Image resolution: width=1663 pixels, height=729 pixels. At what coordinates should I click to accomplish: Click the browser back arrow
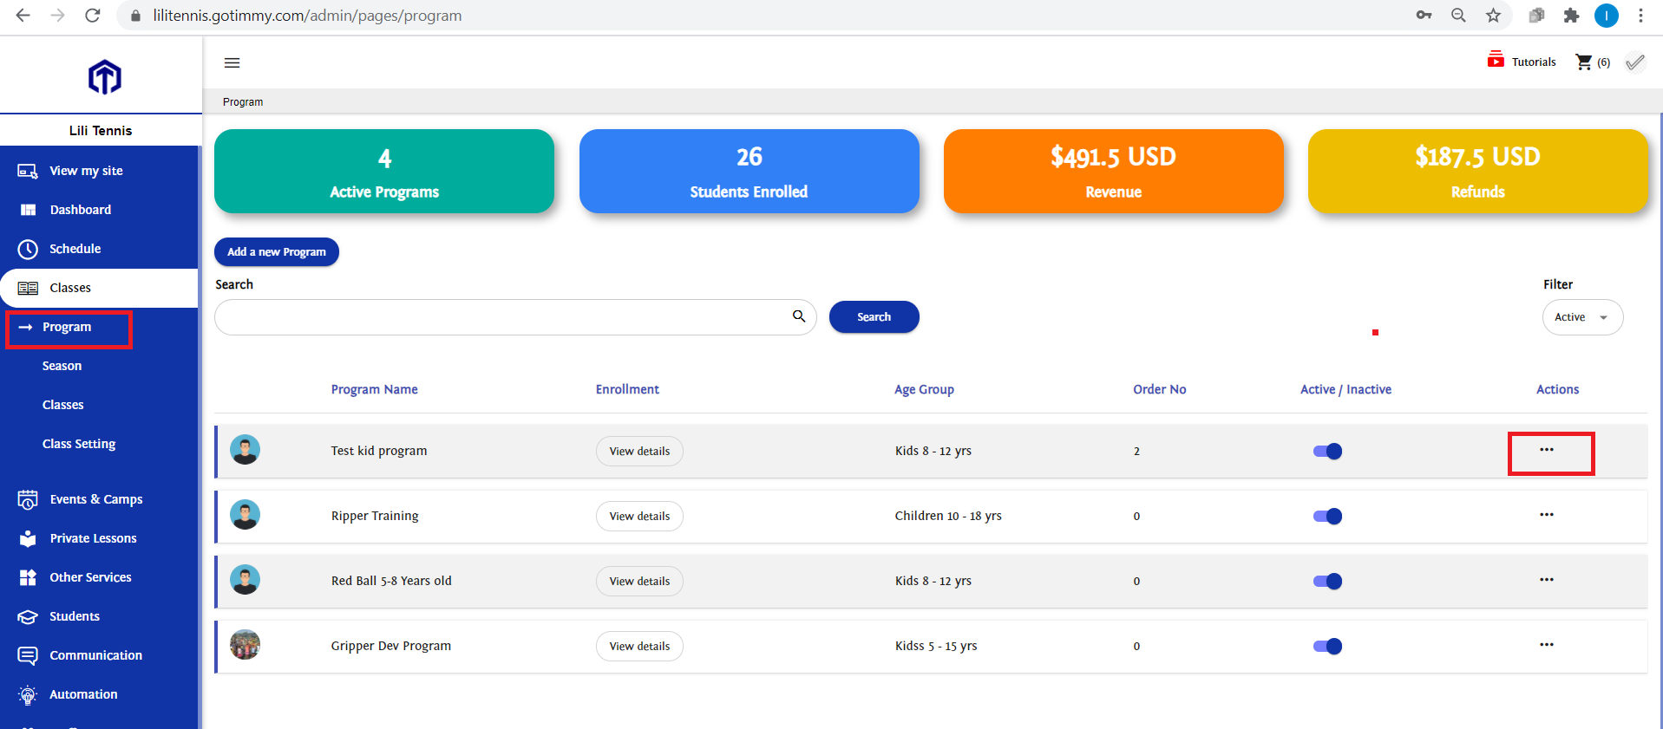point(23,16)
